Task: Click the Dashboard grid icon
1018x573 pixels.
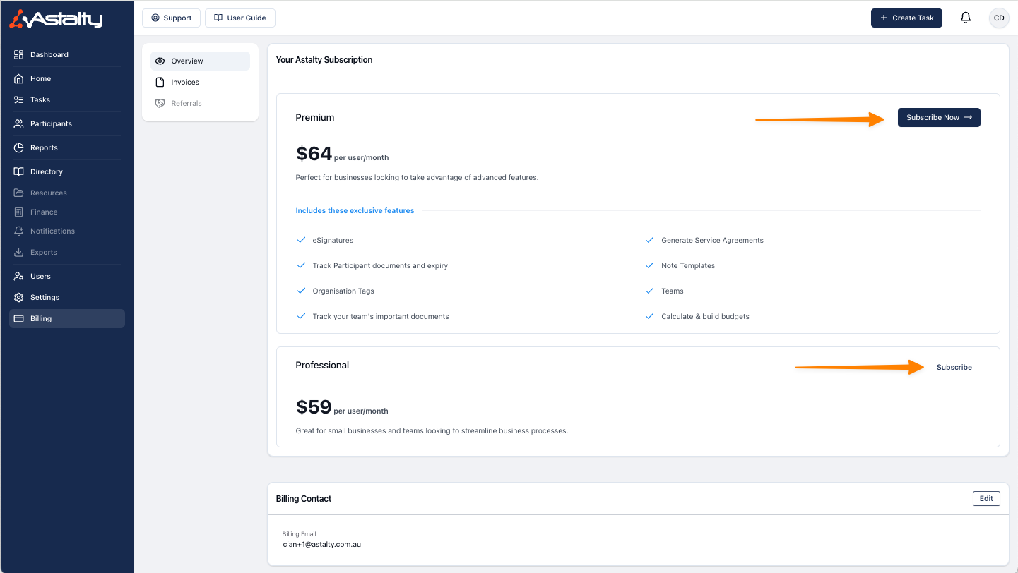Action: tap(19, 54)
